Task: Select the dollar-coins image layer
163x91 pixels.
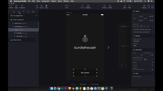Action: coord(23,24)
